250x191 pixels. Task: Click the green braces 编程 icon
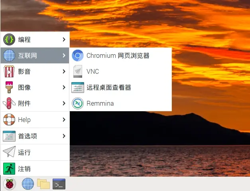tap(9, 39)
